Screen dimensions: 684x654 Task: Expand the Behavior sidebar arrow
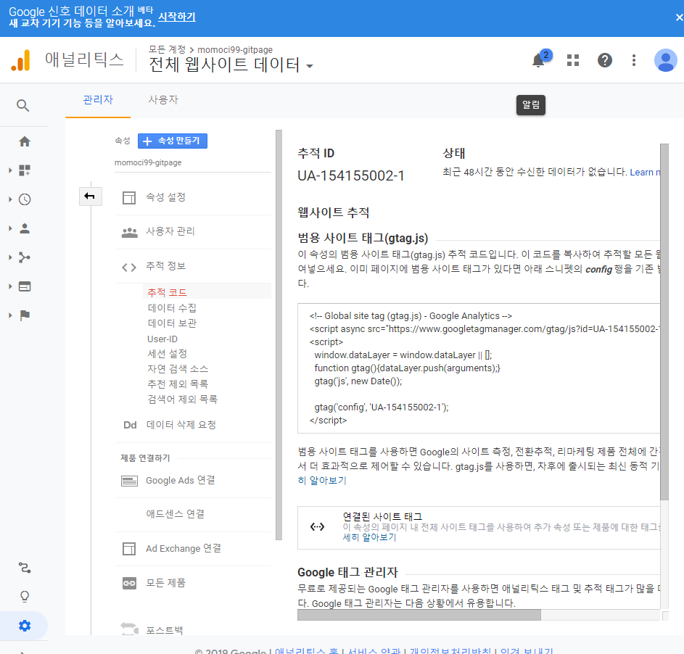(x=10, y=286)
